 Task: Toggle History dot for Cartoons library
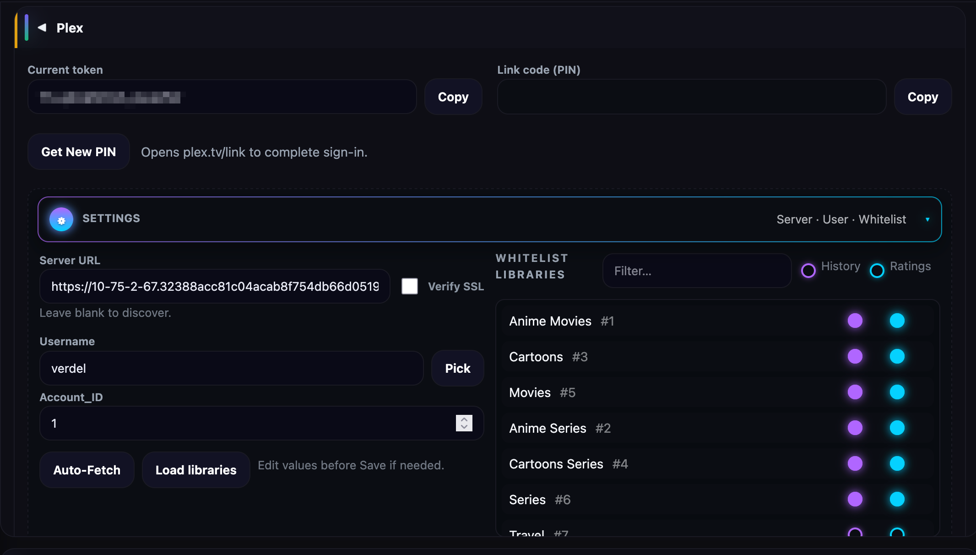[855, 356]
